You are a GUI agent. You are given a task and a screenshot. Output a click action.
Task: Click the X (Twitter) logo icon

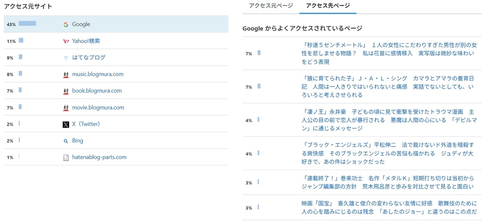tap(66, 125)
